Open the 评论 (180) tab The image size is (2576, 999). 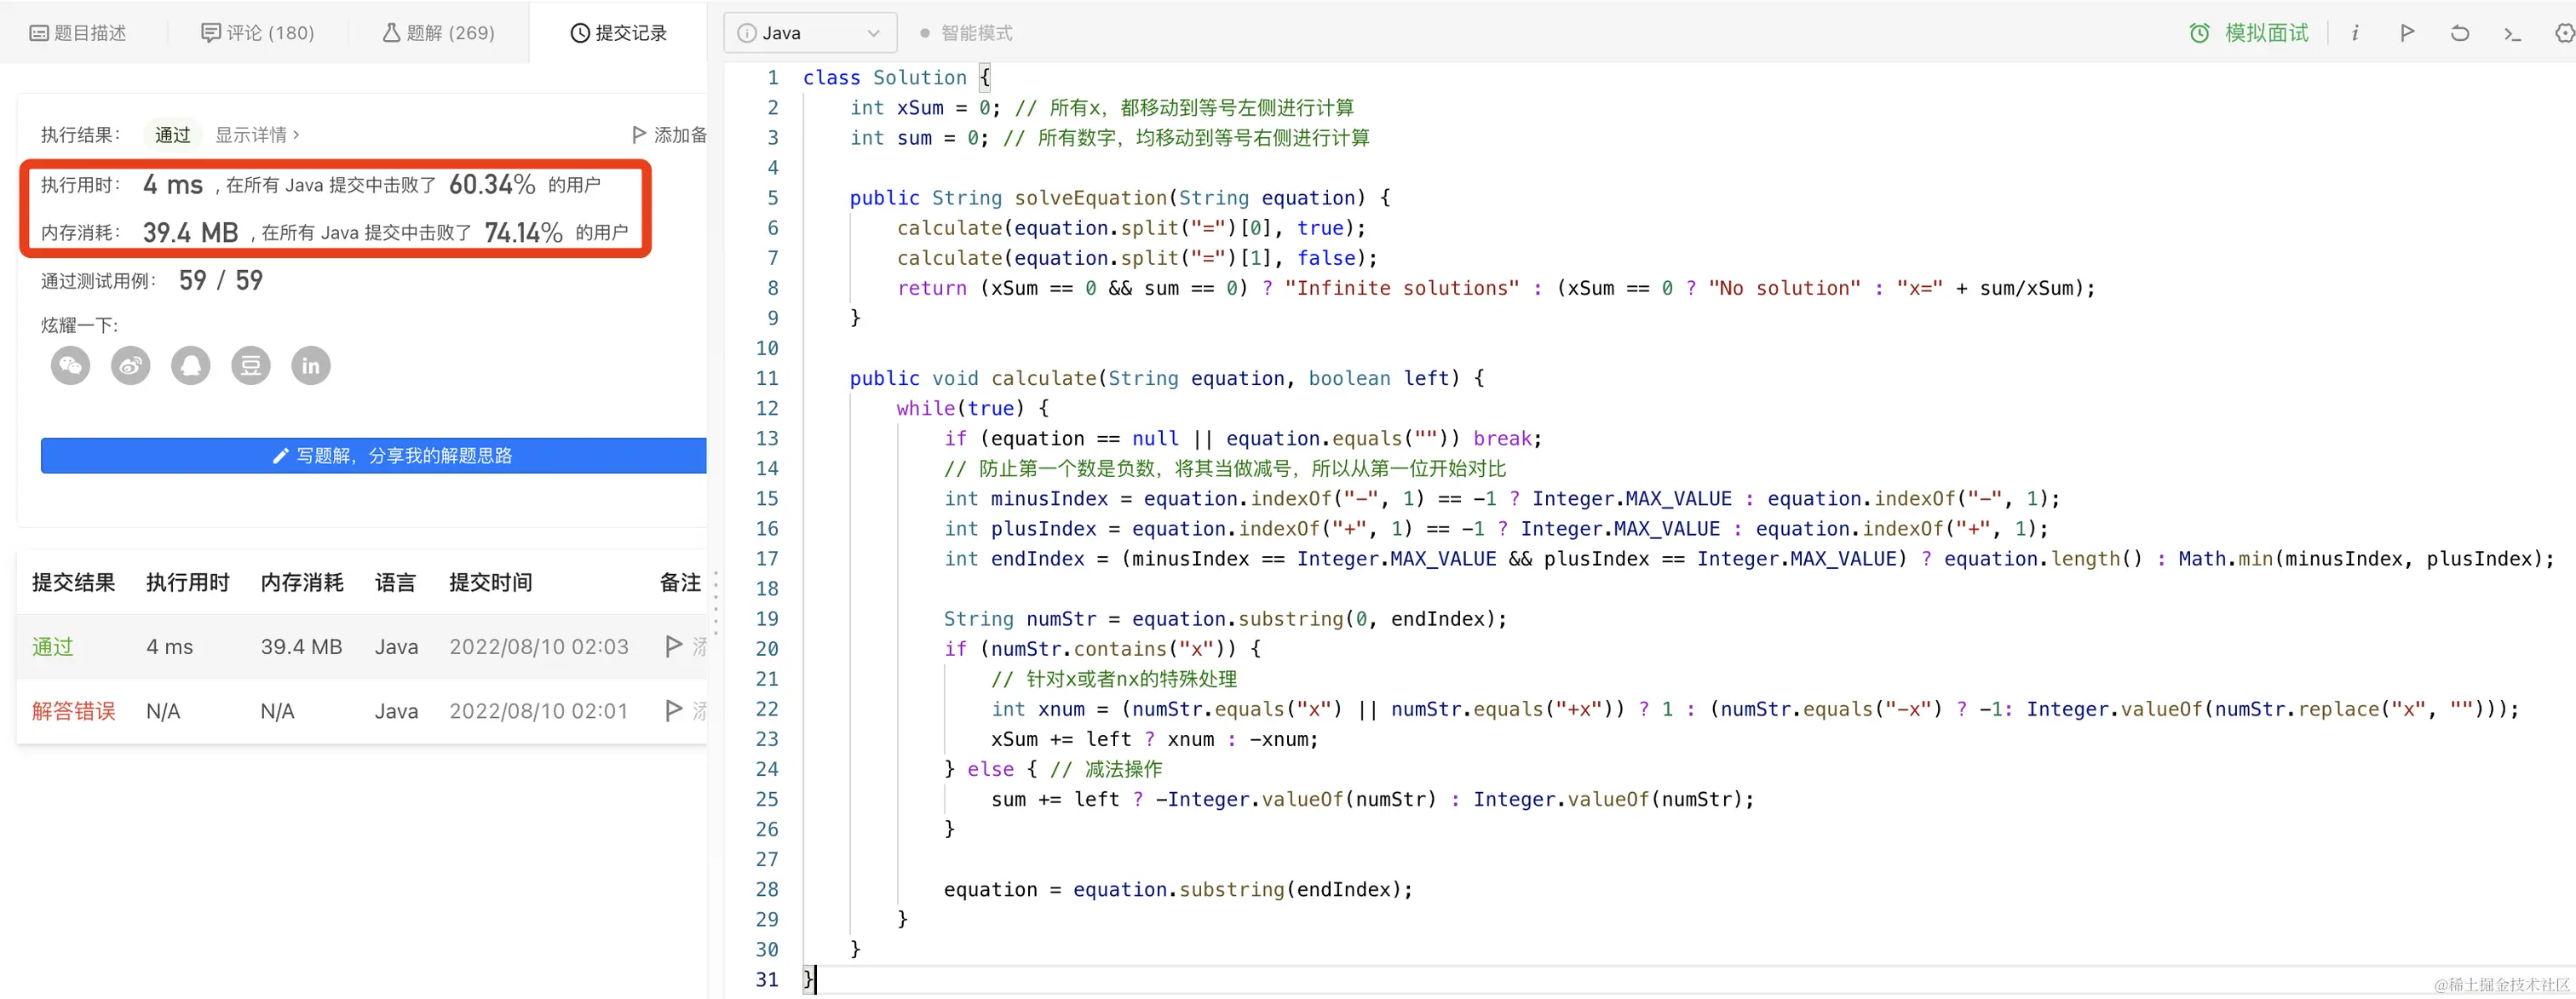[258, 33]
